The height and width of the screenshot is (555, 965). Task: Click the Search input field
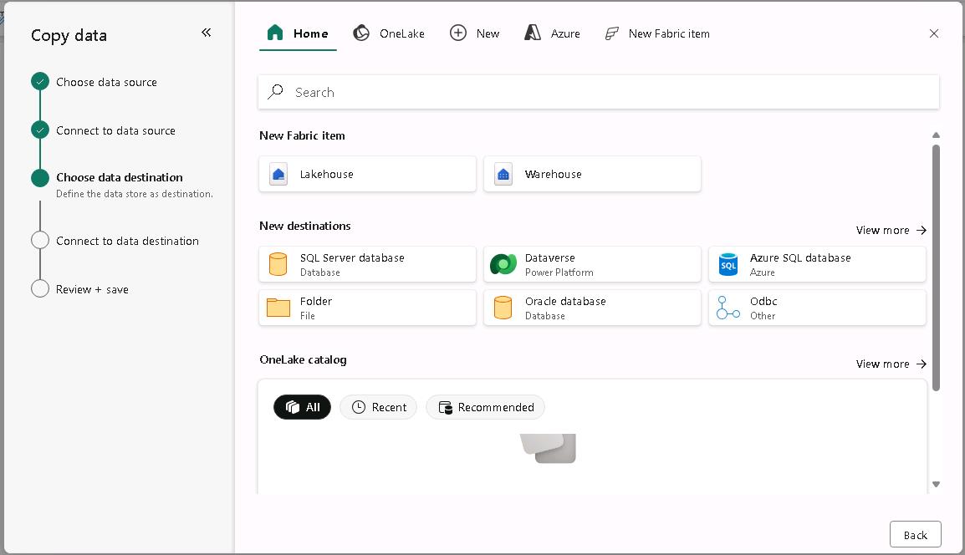pos(598,92)
